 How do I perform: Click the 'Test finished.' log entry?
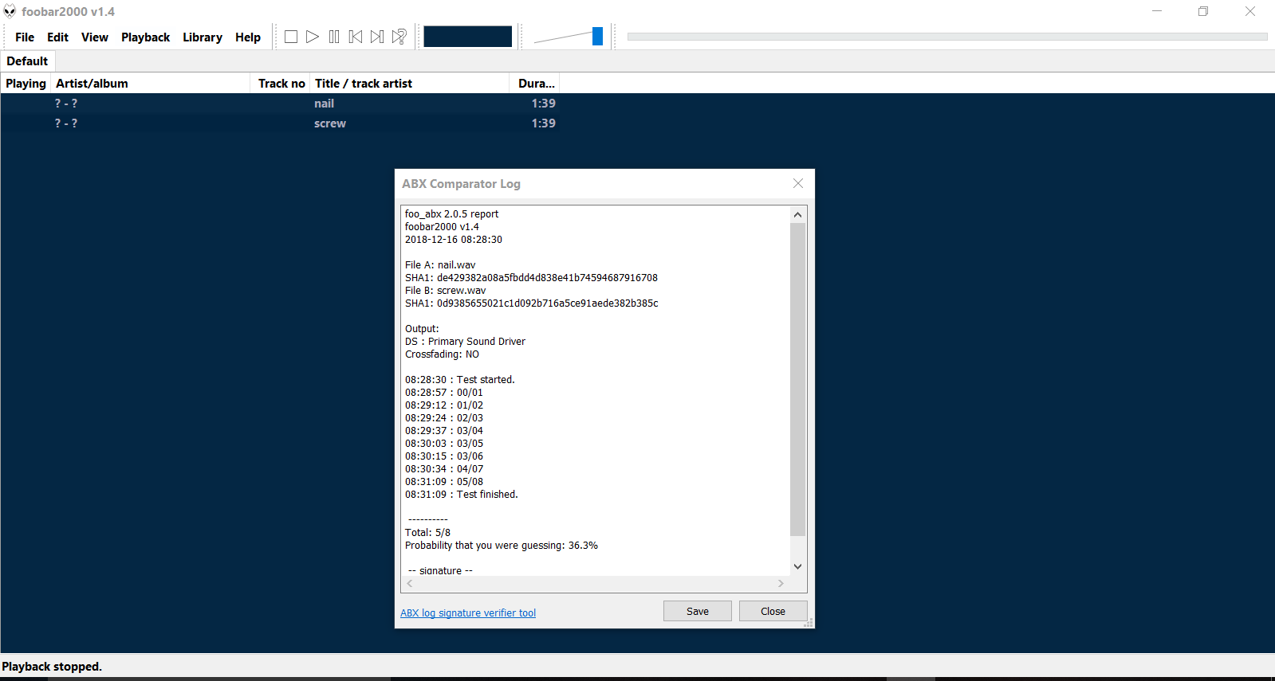point(462,495)
